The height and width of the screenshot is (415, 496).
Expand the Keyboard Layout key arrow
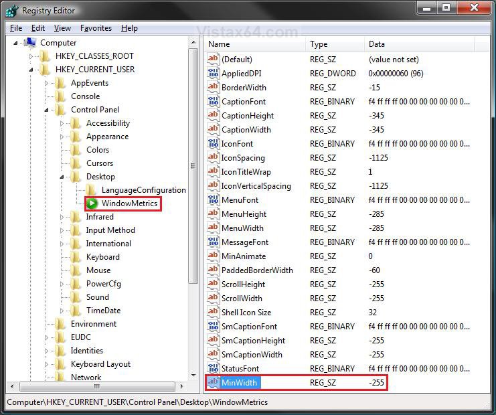click(47, 364)
